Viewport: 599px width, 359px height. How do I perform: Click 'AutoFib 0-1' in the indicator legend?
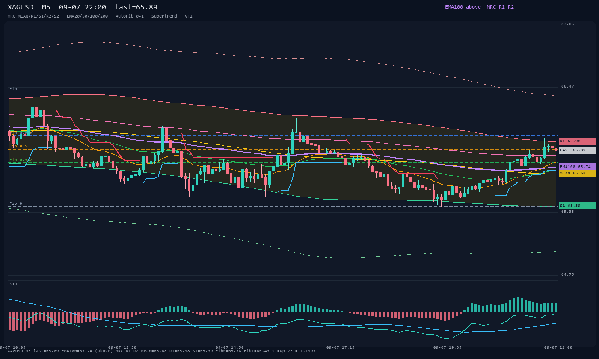[x=130, y=16]
